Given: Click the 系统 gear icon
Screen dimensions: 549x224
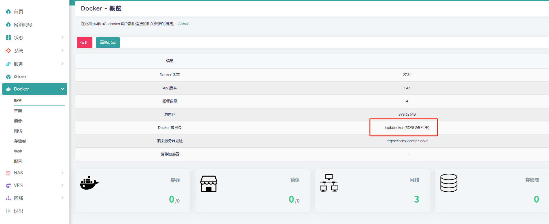Looking at the screenshot, I should pyautogui.click(x=8, y=51).
